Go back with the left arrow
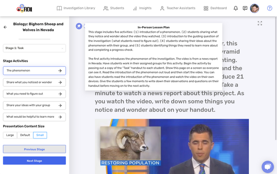 [5, 27]
